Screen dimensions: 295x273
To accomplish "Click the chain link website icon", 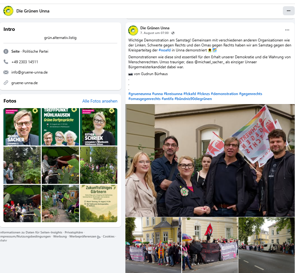I will [6, 83].
